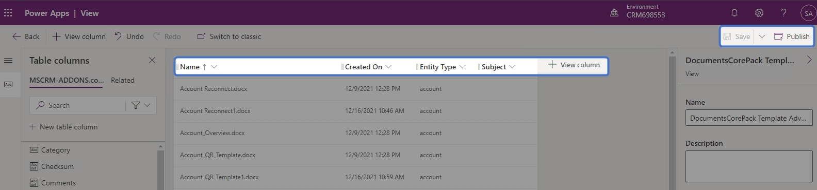Go Back with the arrow button
Image resolution: width=817 pixels, height=190 pixels.
pos(26,36)
